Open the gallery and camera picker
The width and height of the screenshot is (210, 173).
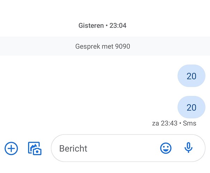pyautogui.click(x=35, y=148)
